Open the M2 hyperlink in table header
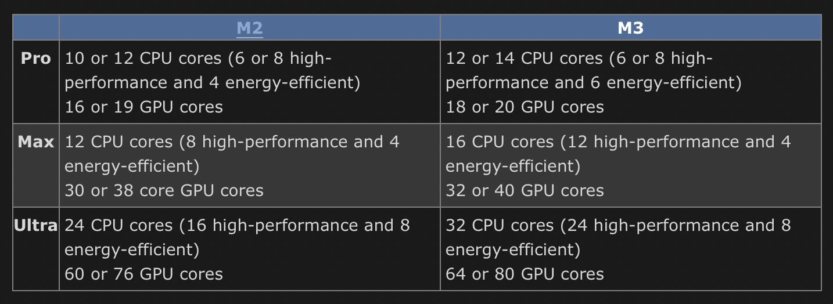The width and height of the screenshot is (833, 304). point(250,28)
